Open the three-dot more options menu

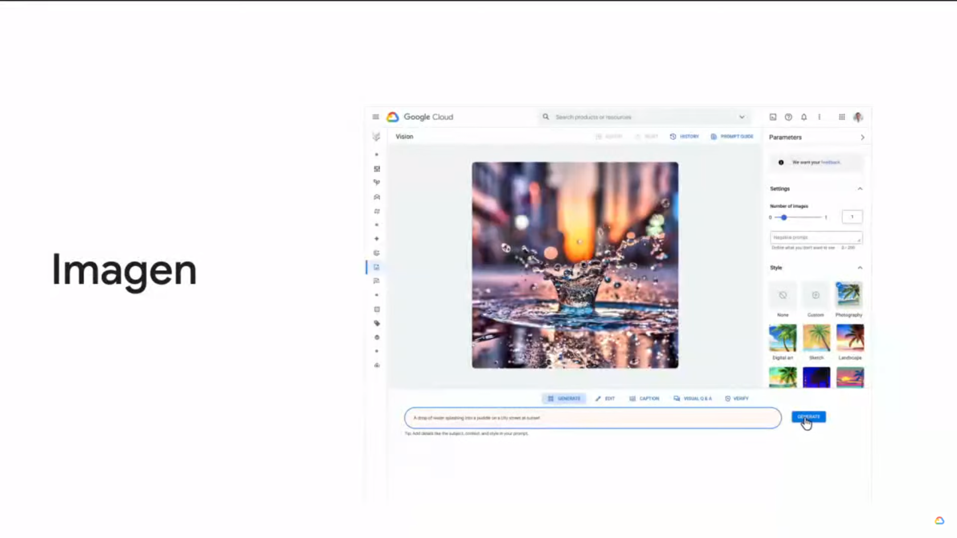click(819, 117)
